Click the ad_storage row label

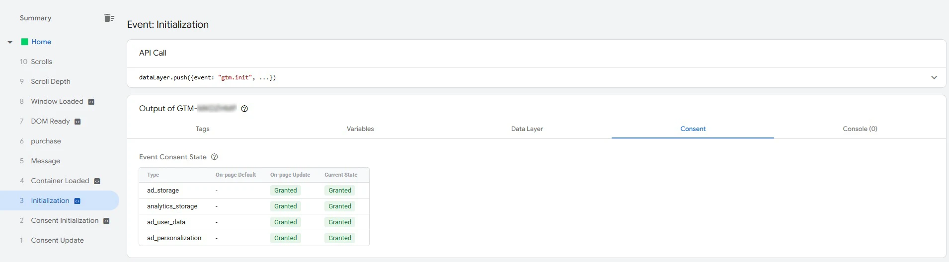tap(163, 190)
